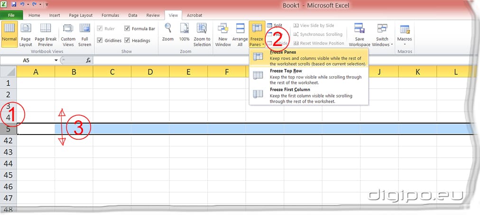
Task: Select column J header
Action: click(x=379, y=72)
